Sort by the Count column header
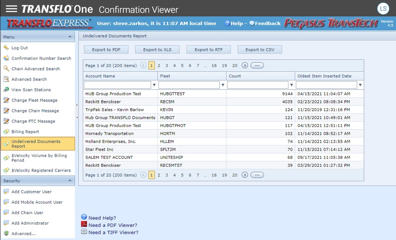The height and width of the screenshot is (240, 396). (x=261, y=76)
